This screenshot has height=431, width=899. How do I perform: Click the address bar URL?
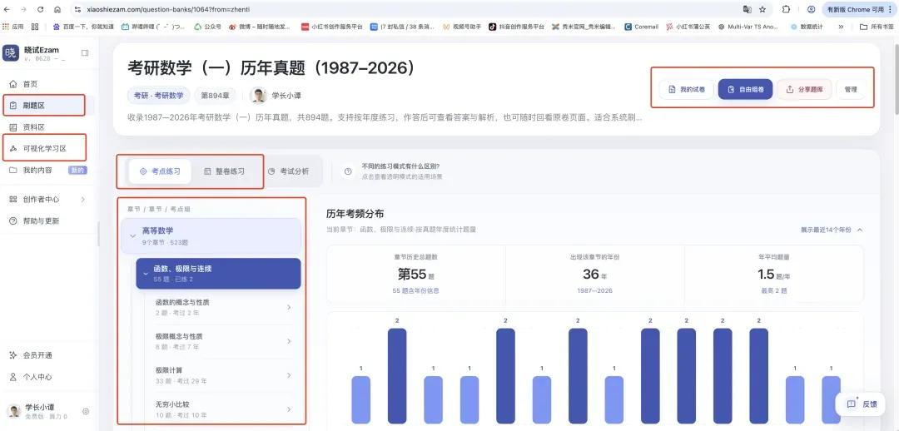click(170, 9)
